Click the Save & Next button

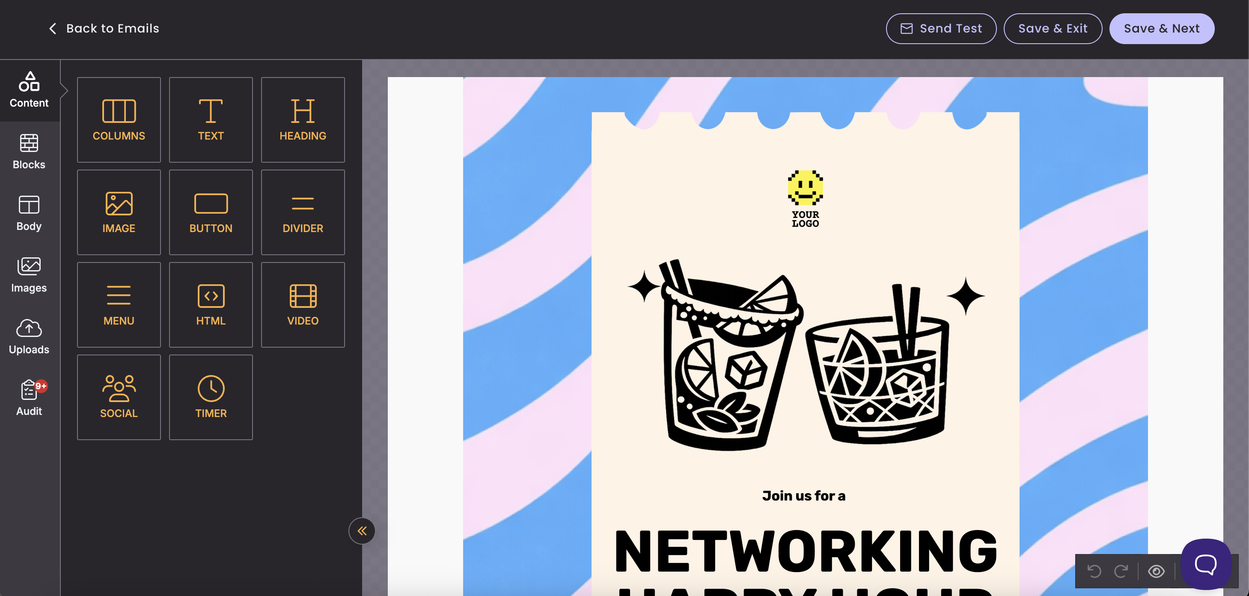click(1161, 29)
